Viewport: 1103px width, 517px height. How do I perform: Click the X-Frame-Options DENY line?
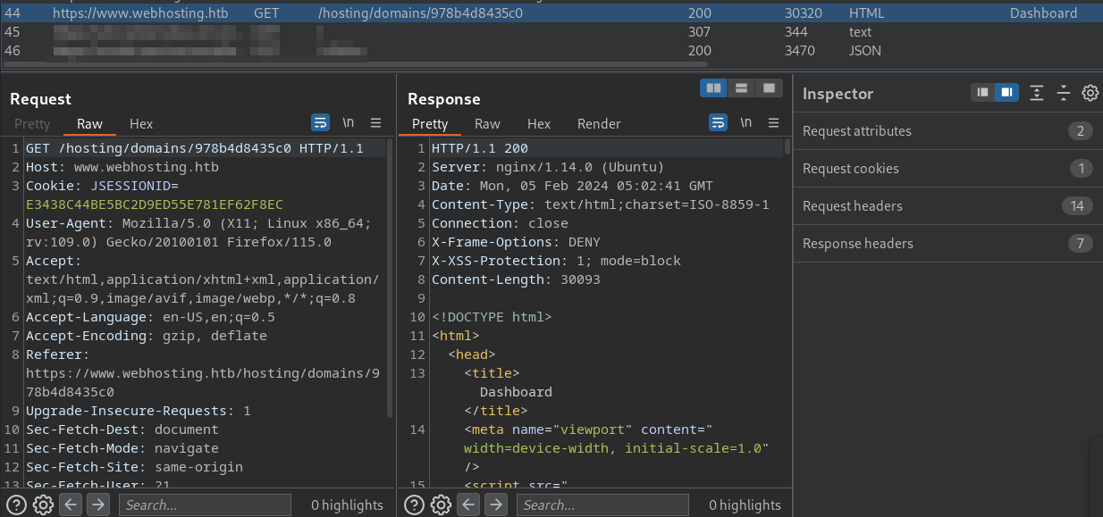pyautogui.click(x=516, y=242)
